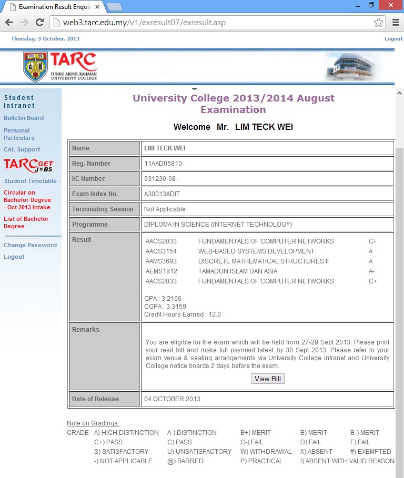Select the Examination Result Enquiry tab

54,7
